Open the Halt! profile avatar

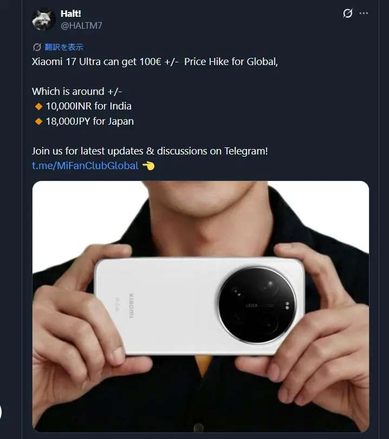pos(44,20)
